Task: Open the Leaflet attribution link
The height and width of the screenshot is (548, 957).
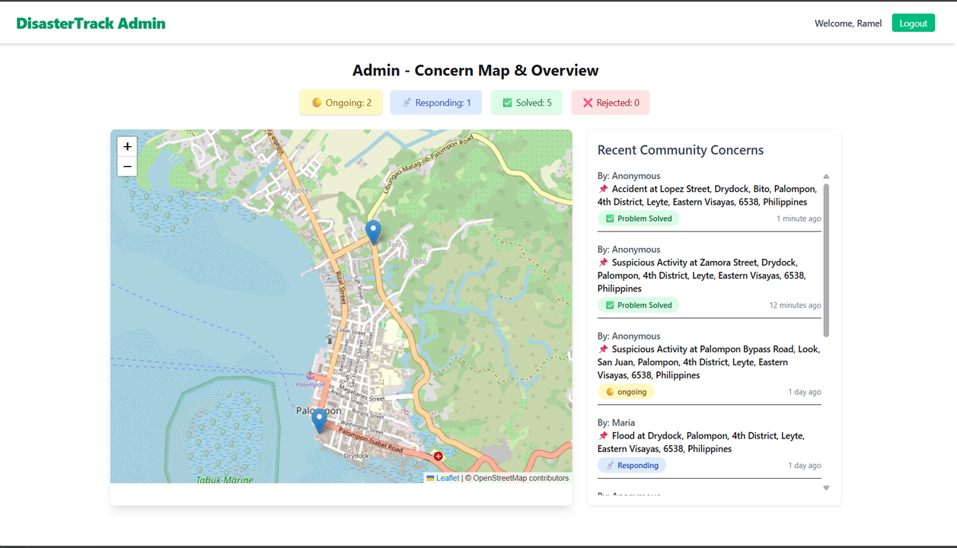Action: (447, 478)
